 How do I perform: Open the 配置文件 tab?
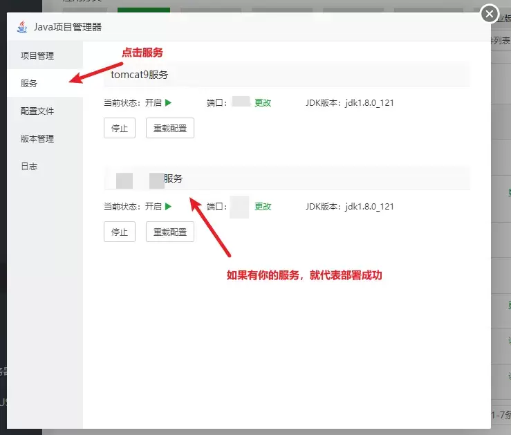point(37,111)
